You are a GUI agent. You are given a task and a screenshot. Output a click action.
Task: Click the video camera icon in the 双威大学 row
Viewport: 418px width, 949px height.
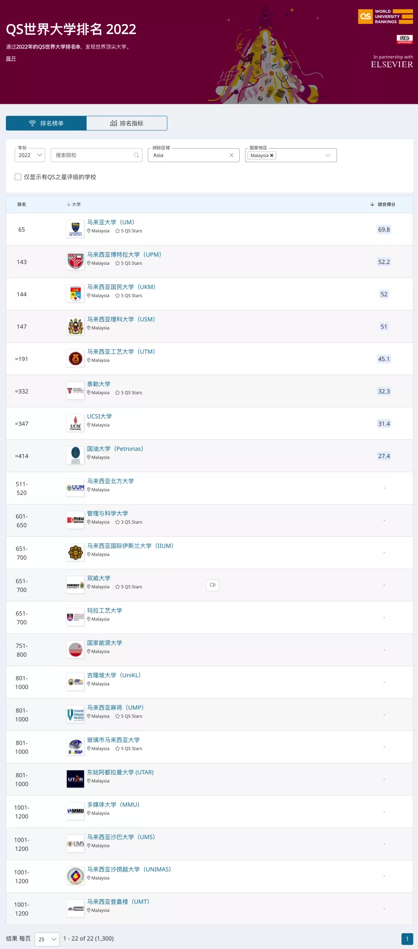[212, 585]
